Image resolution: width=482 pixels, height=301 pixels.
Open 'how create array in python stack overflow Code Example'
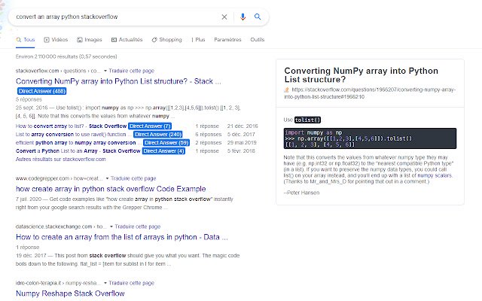click(111, 189)
